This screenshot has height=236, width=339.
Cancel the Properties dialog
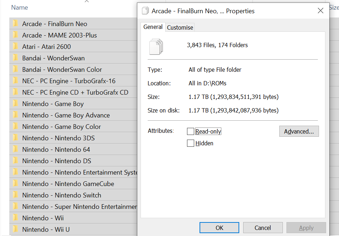click(x=263, y=228)
